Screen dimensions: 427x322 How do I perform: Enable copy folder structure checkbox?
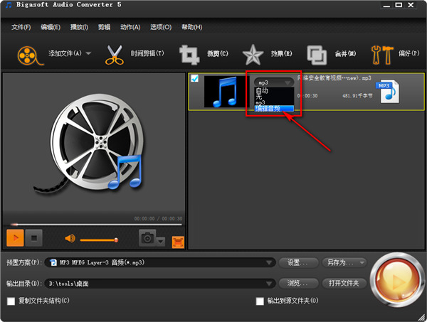[x=11, y=301]
